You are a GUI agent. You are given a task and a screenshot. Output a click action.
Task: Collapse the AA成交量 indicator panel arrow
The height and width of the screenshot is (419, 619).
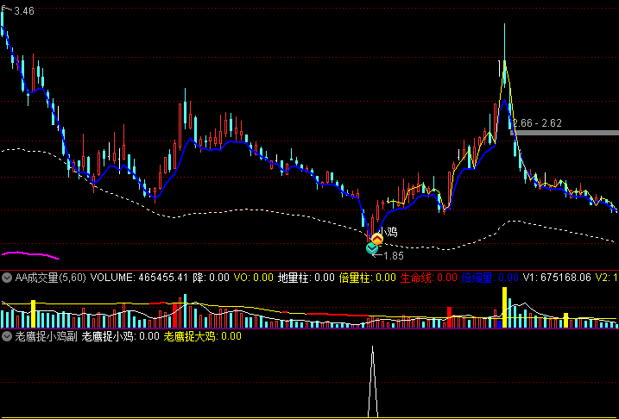[x=7, y=278]
